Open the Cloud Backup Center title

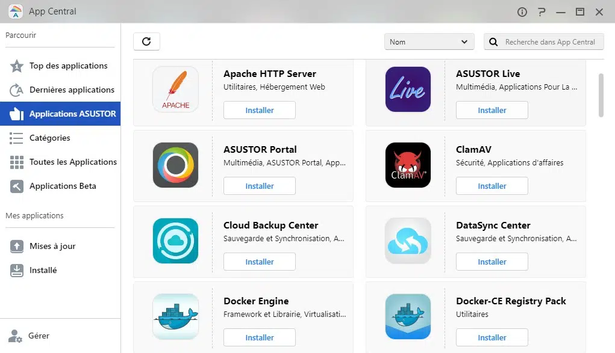coord(270,226)
